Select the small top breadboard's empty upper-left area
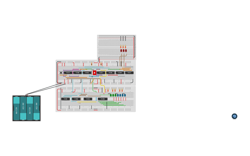250x156 pixels. point(107,41)
